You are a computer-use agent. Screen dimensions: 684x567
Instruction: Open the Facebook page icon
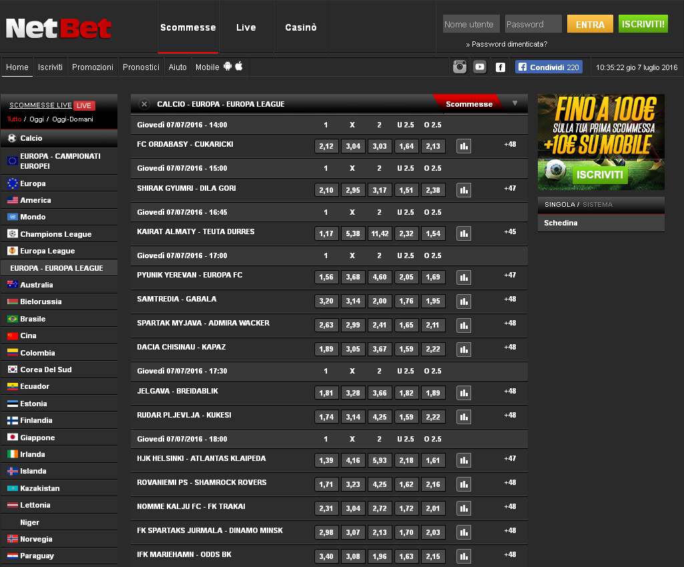click(x=500, y=67)
